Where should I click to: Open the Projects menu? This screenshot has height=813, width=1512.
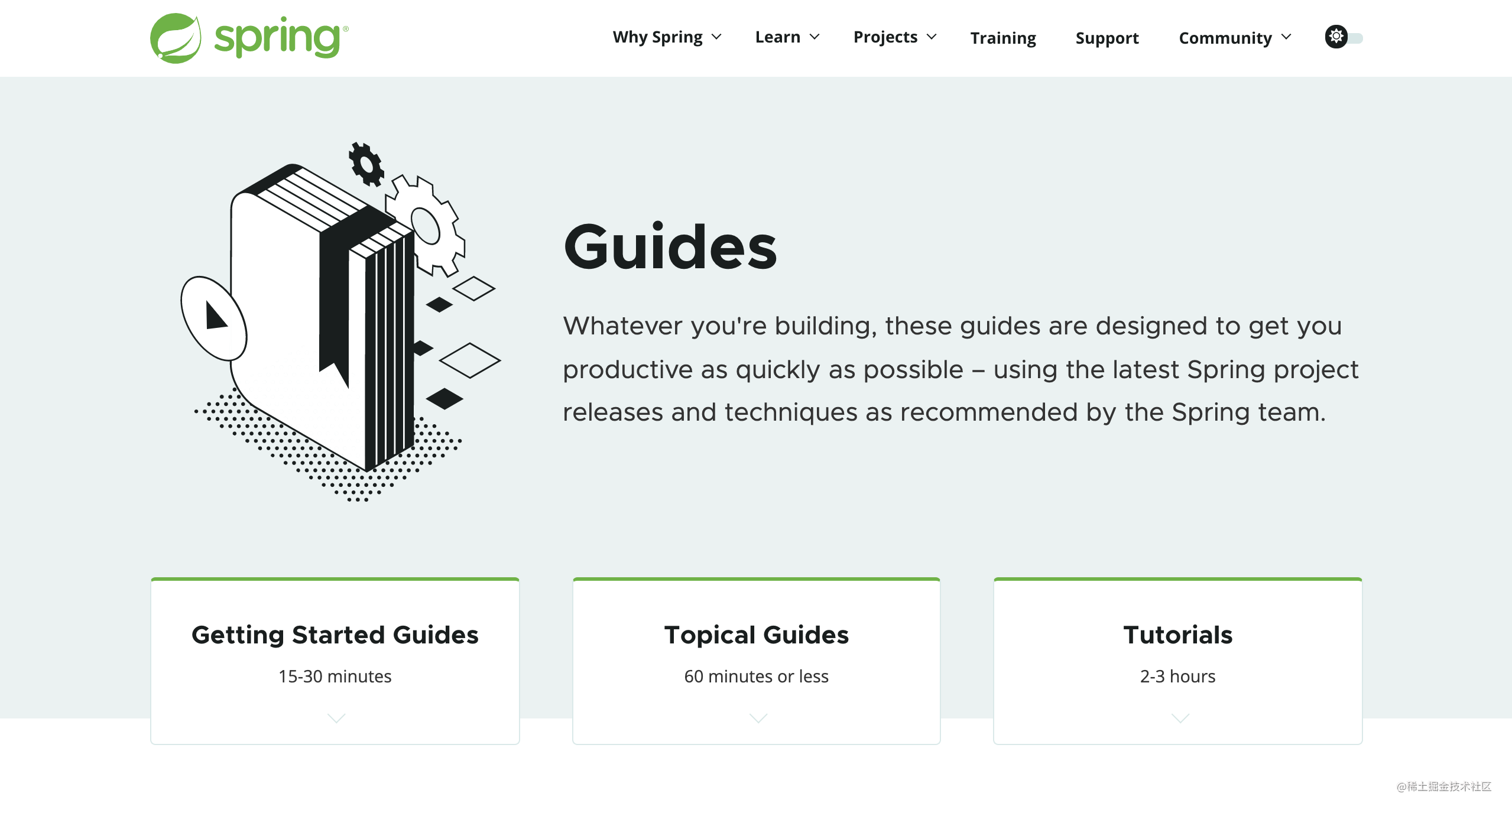point(895,37)
